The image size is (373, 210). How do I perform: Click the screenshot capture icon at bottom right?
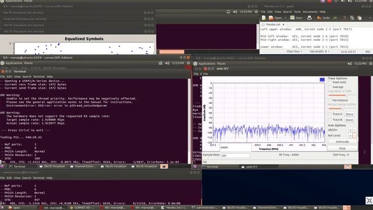(369, 201)
